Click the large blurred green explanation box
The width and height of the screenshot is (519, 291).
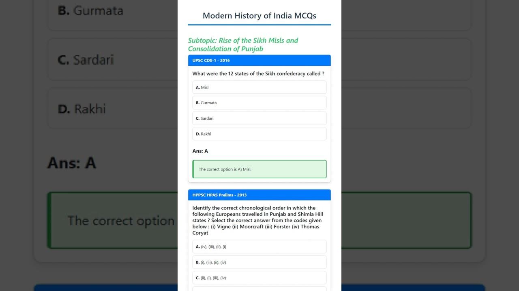click(x=112, y=220)
